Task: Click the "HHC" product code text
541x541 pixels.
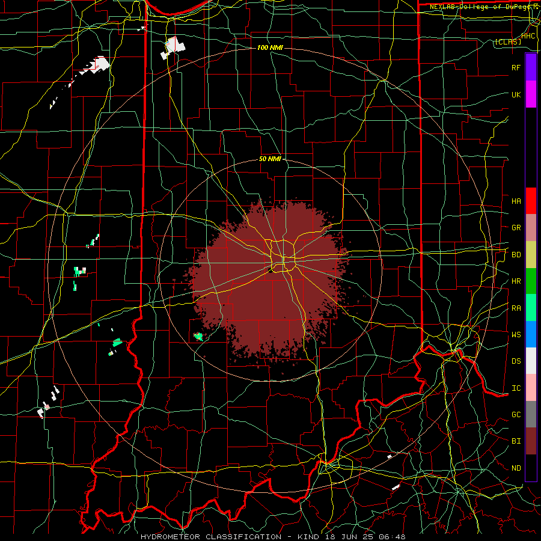Action: click(528, 36)
